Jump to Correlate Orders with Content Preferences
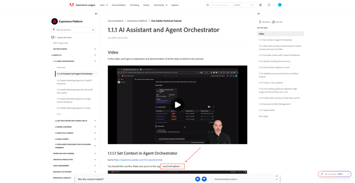The height and width of the screenshot is (183, 355). (279, 55)
